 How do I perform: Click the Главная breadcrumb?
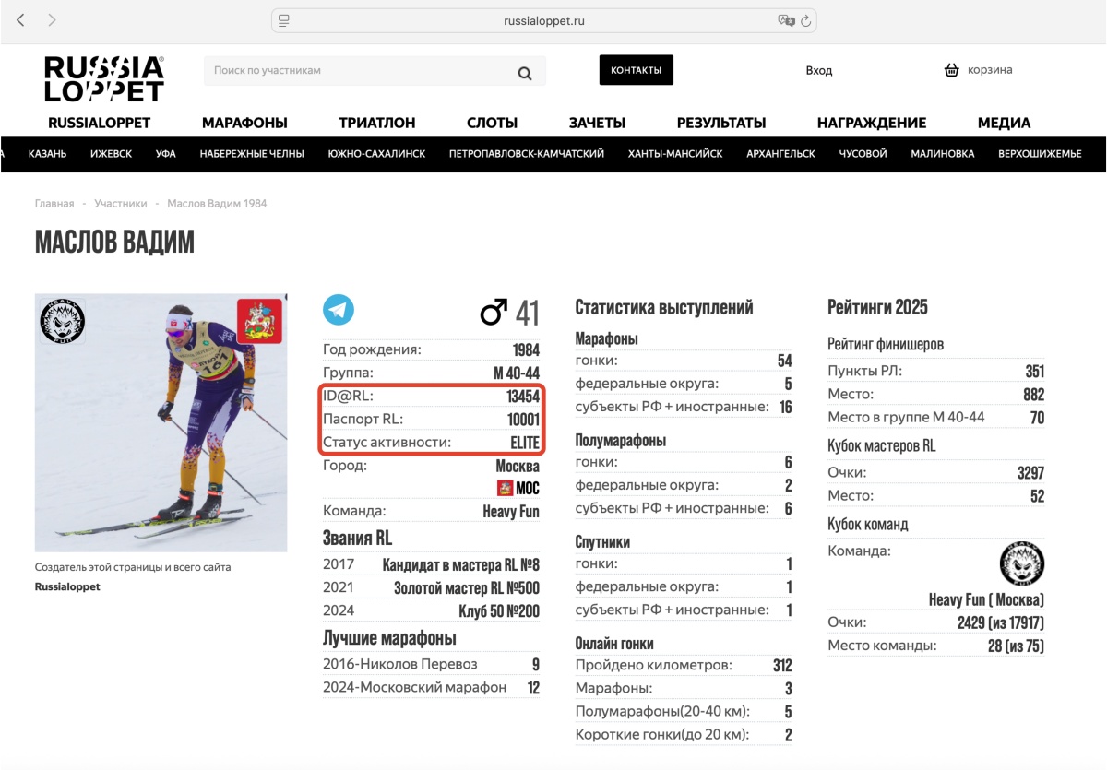pyautogui.click(x=54, y=203)
